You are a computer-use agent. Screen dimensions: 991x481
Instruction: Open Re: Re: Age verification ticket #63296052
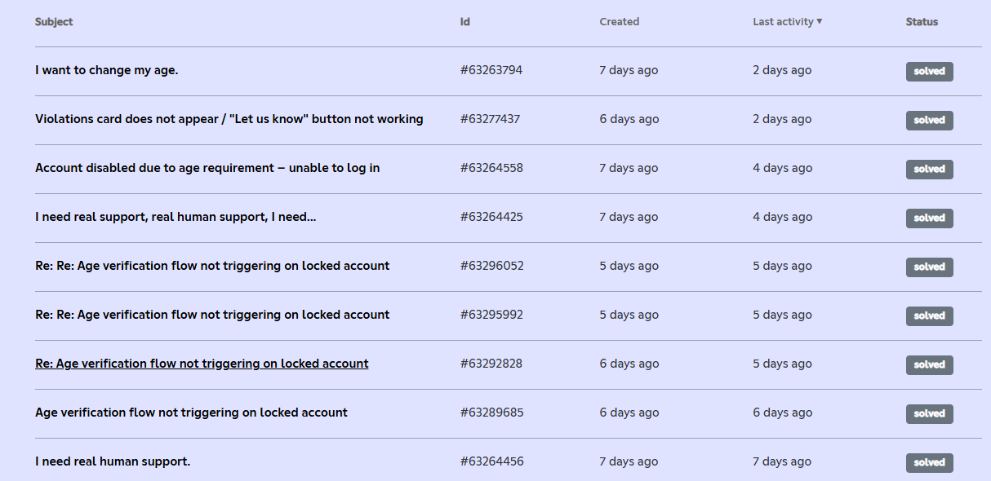point(212,266)
